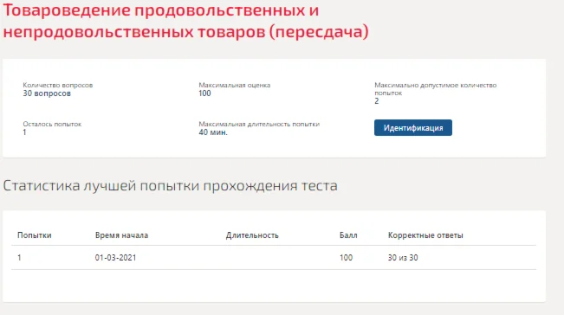Image resolution: width=564 pixels, height=315 pixels.
Task: Click the Идентификация button
Action: point(413,128)
